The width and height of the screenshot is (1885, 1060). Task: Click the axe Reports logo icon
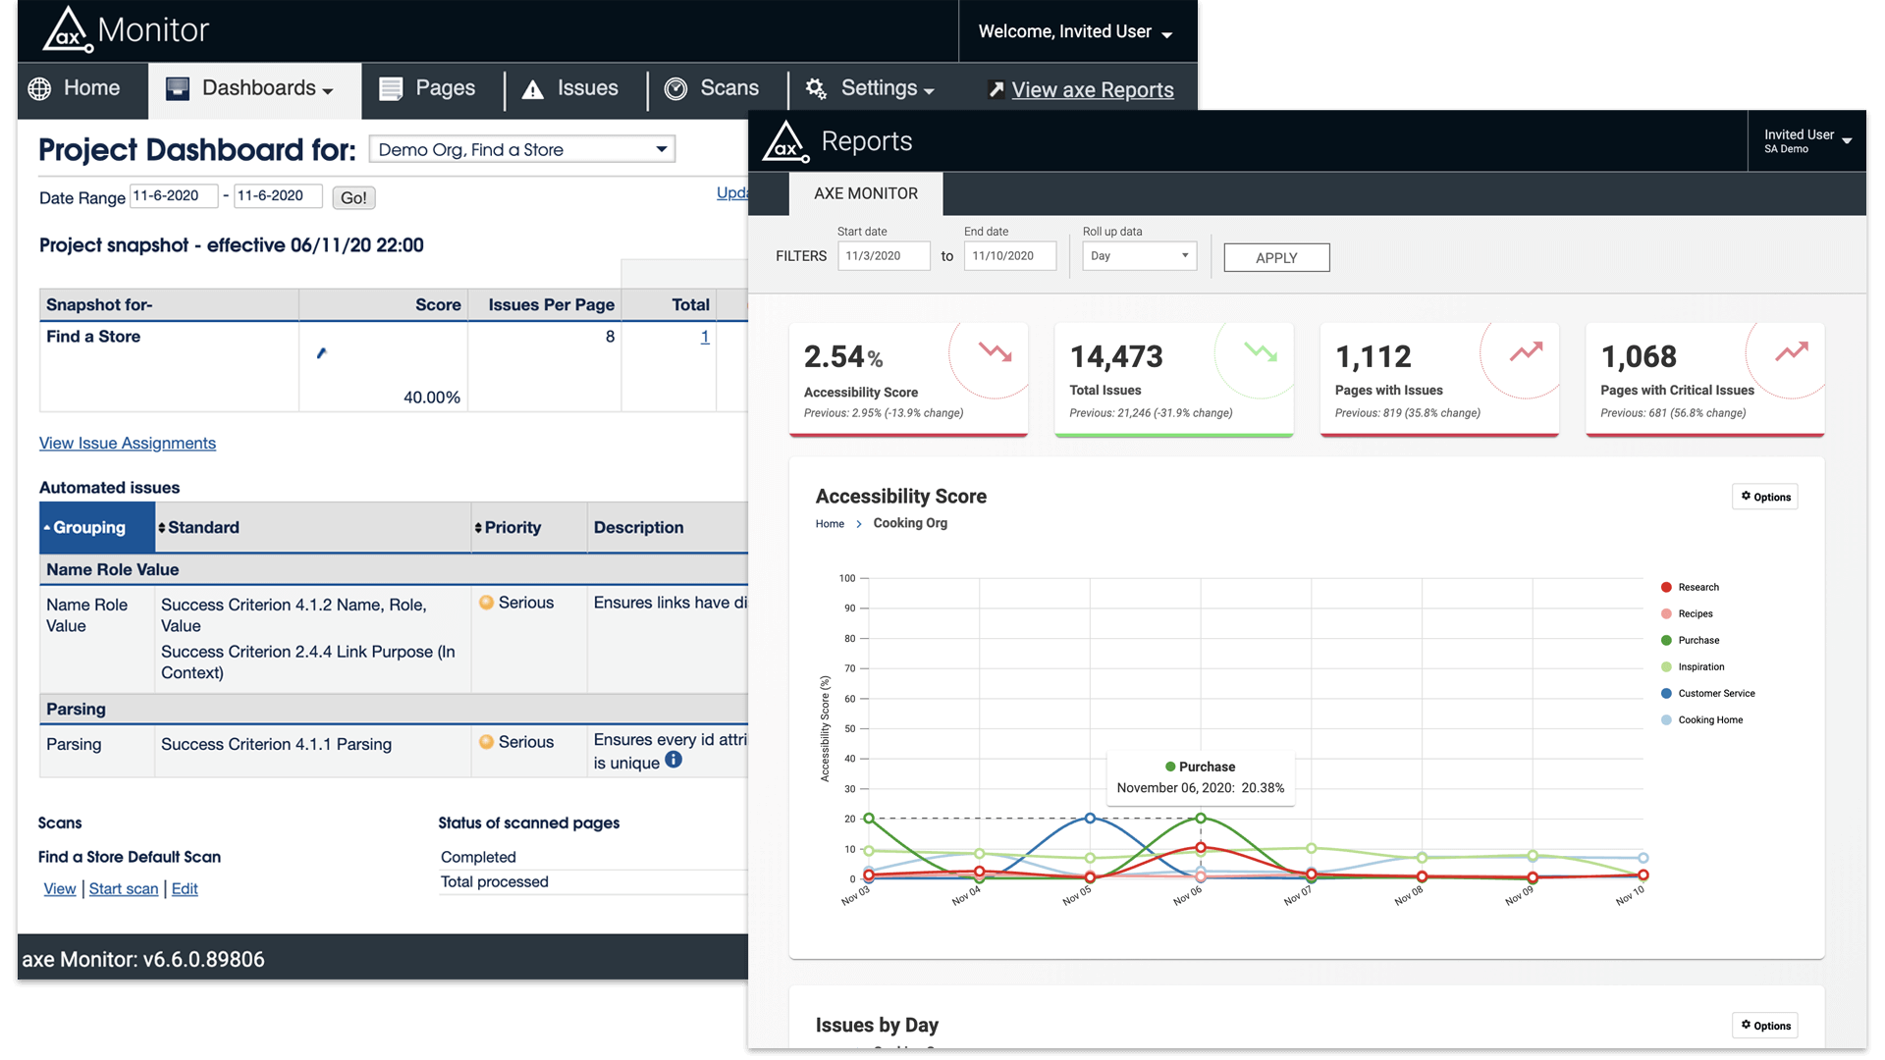[x=785, y=142]
